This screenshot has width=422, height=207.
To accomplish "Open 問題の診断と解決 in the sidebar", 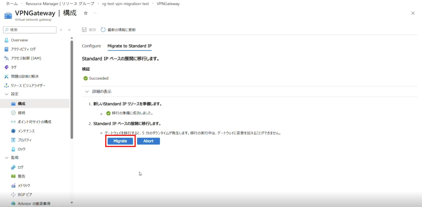I will [24, 76].
